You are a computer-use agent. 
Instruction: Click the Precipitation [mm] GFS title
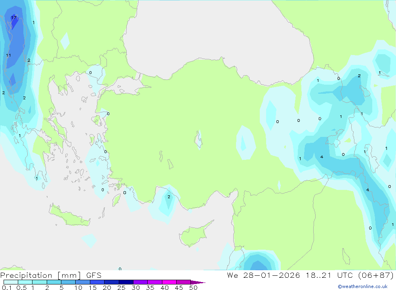pyautogui.click(x=51, y=275)
